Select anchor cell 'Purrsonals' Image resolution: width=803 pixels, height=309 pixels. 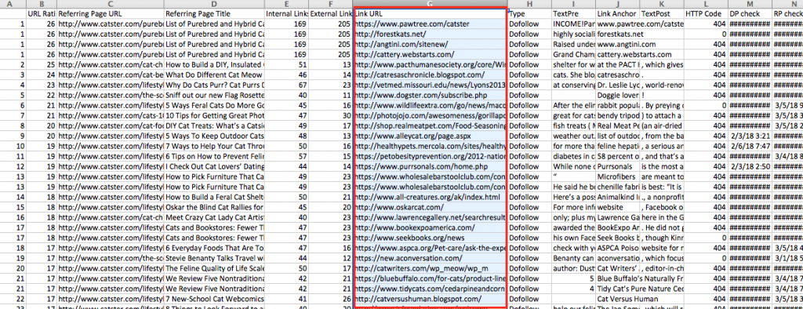pyautogui.click(x=617, y=166)
